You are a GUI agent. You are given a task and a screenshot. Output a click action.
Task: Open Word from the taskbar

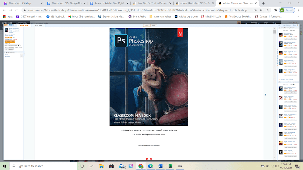point(160,166)
